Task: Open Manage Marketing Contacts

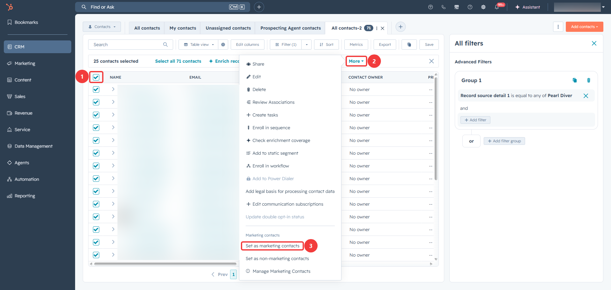Action: (290, 271)
